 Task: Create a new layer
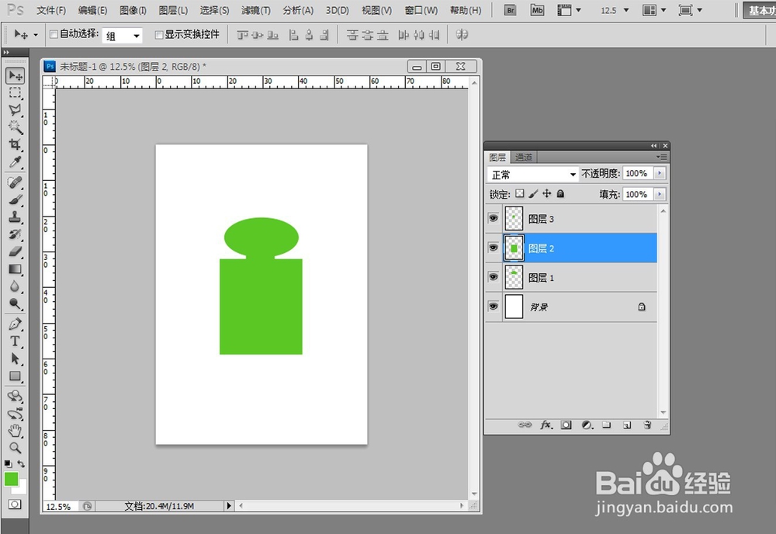click(627, 425)
